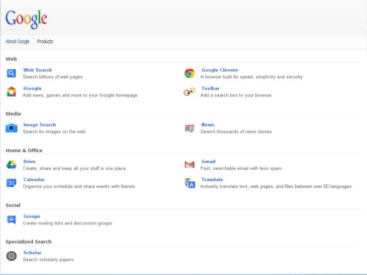Image resolution: width=367 pixels, height=275 pixels.
Task: Click the Home & Office heading
Action: [x=24, y=150]
